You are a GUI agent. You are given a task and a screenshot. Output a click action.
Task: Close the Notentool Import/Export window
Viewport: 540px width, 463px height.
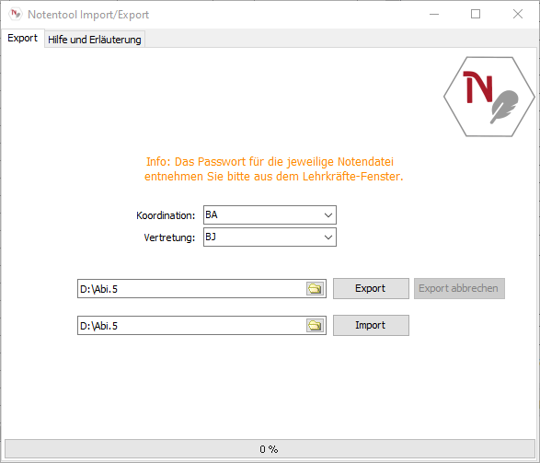pos(518,14)
